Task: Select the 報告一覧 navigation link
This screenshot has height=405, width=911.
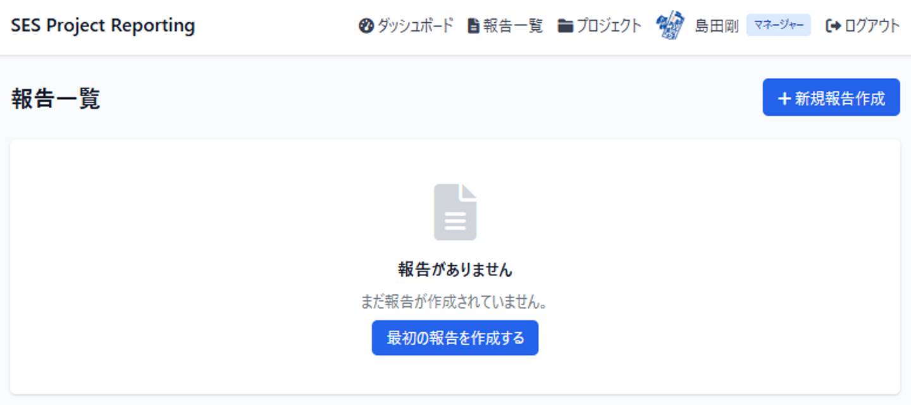Action: point(513,26)
